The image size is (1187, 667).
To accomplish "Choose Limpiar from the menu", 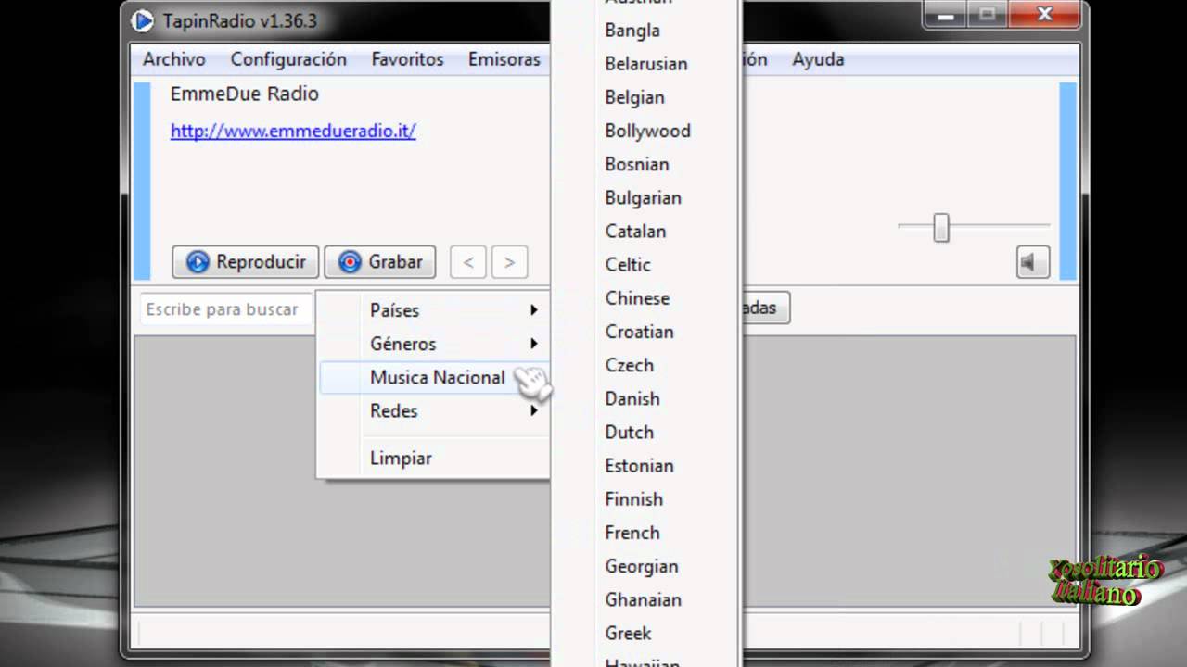I will point(434,458).
